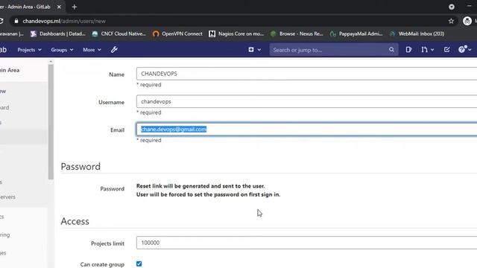
Task: Expand the Projects dropdown menu
Action: (29, 50)
